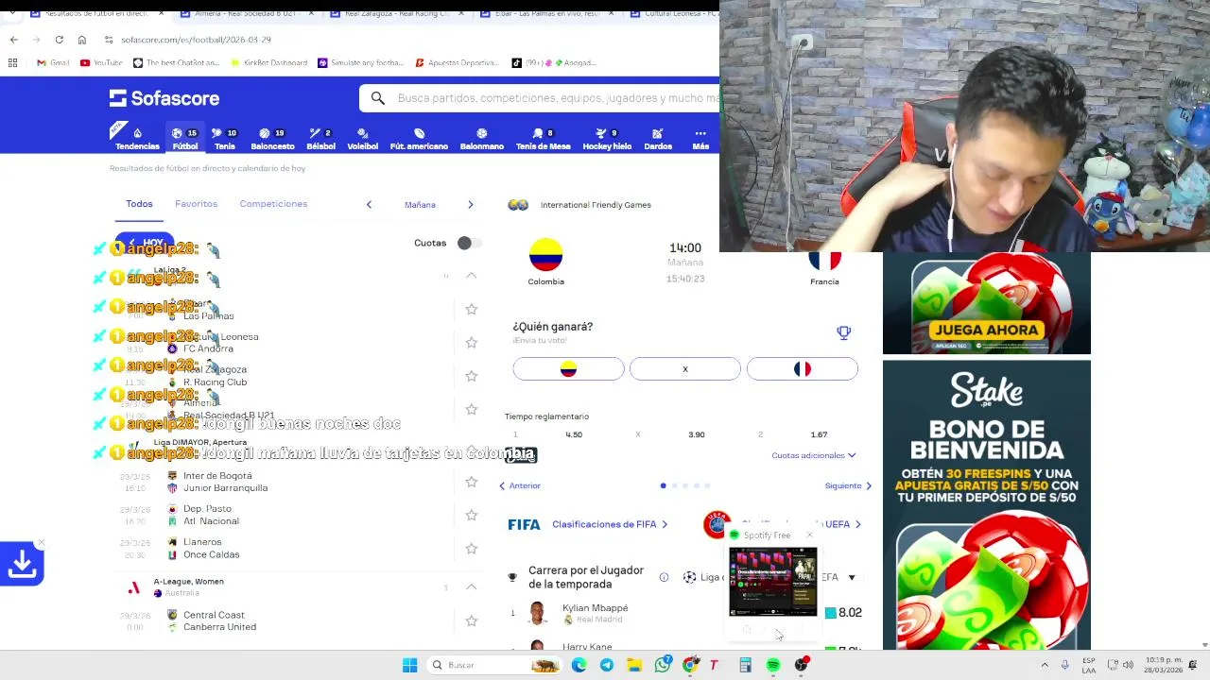Open the Gmail bookmark

point(52,62)
